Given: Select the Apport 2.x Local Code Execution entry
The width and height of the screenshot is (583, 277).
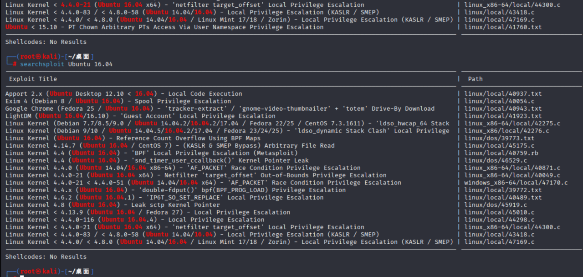Looking at the screenshot, I should tap(124, 94).
